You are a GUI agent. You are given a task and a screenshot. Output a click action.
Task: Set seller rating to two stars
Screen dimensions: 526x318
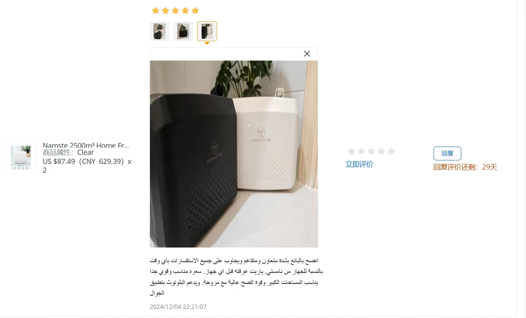tap(361, 151)
